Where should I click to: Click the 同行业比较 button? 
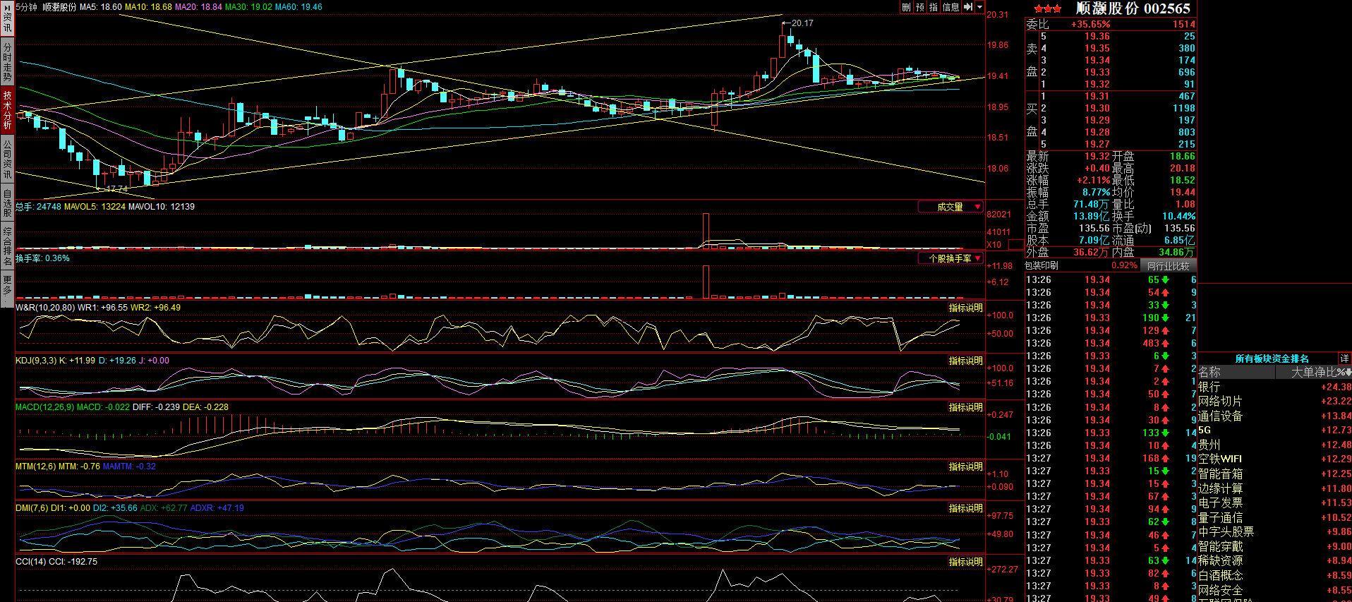pyautogui.click(x=1168, y=266)
